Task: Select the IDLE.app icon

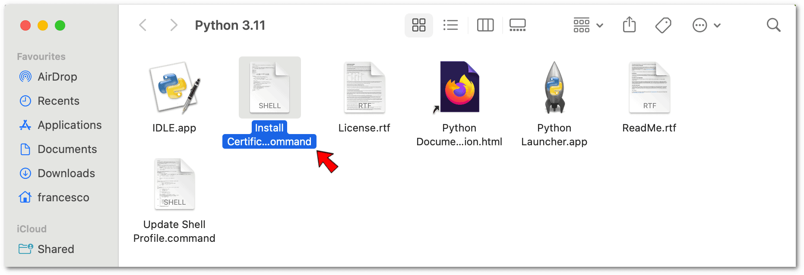Action: point(174,88)
